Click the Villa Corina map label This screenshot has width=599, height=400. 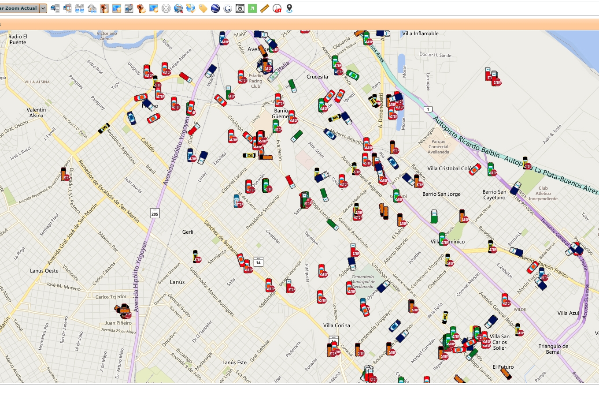pyautogui.click(x=336, y=325)
